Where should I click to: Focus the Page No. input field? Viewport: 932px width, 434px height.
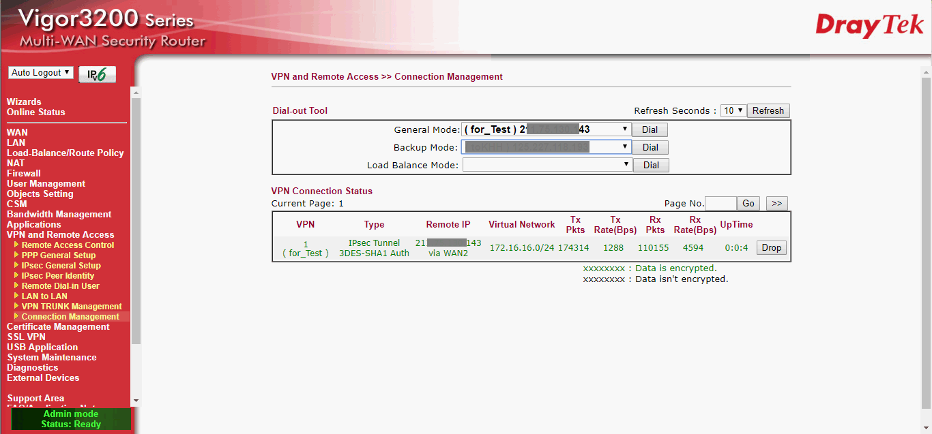click(x=720, y=203)
